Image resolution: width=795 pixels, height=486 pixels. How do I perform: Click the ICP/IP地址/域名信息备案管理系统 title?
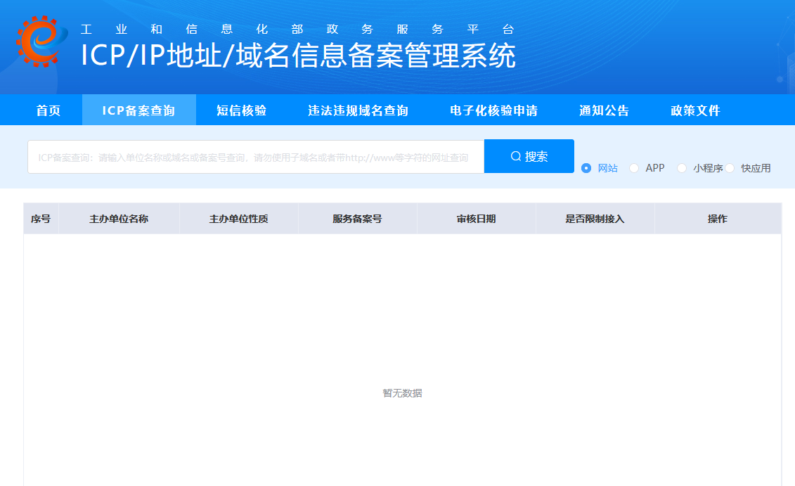[x=298, y=56]
